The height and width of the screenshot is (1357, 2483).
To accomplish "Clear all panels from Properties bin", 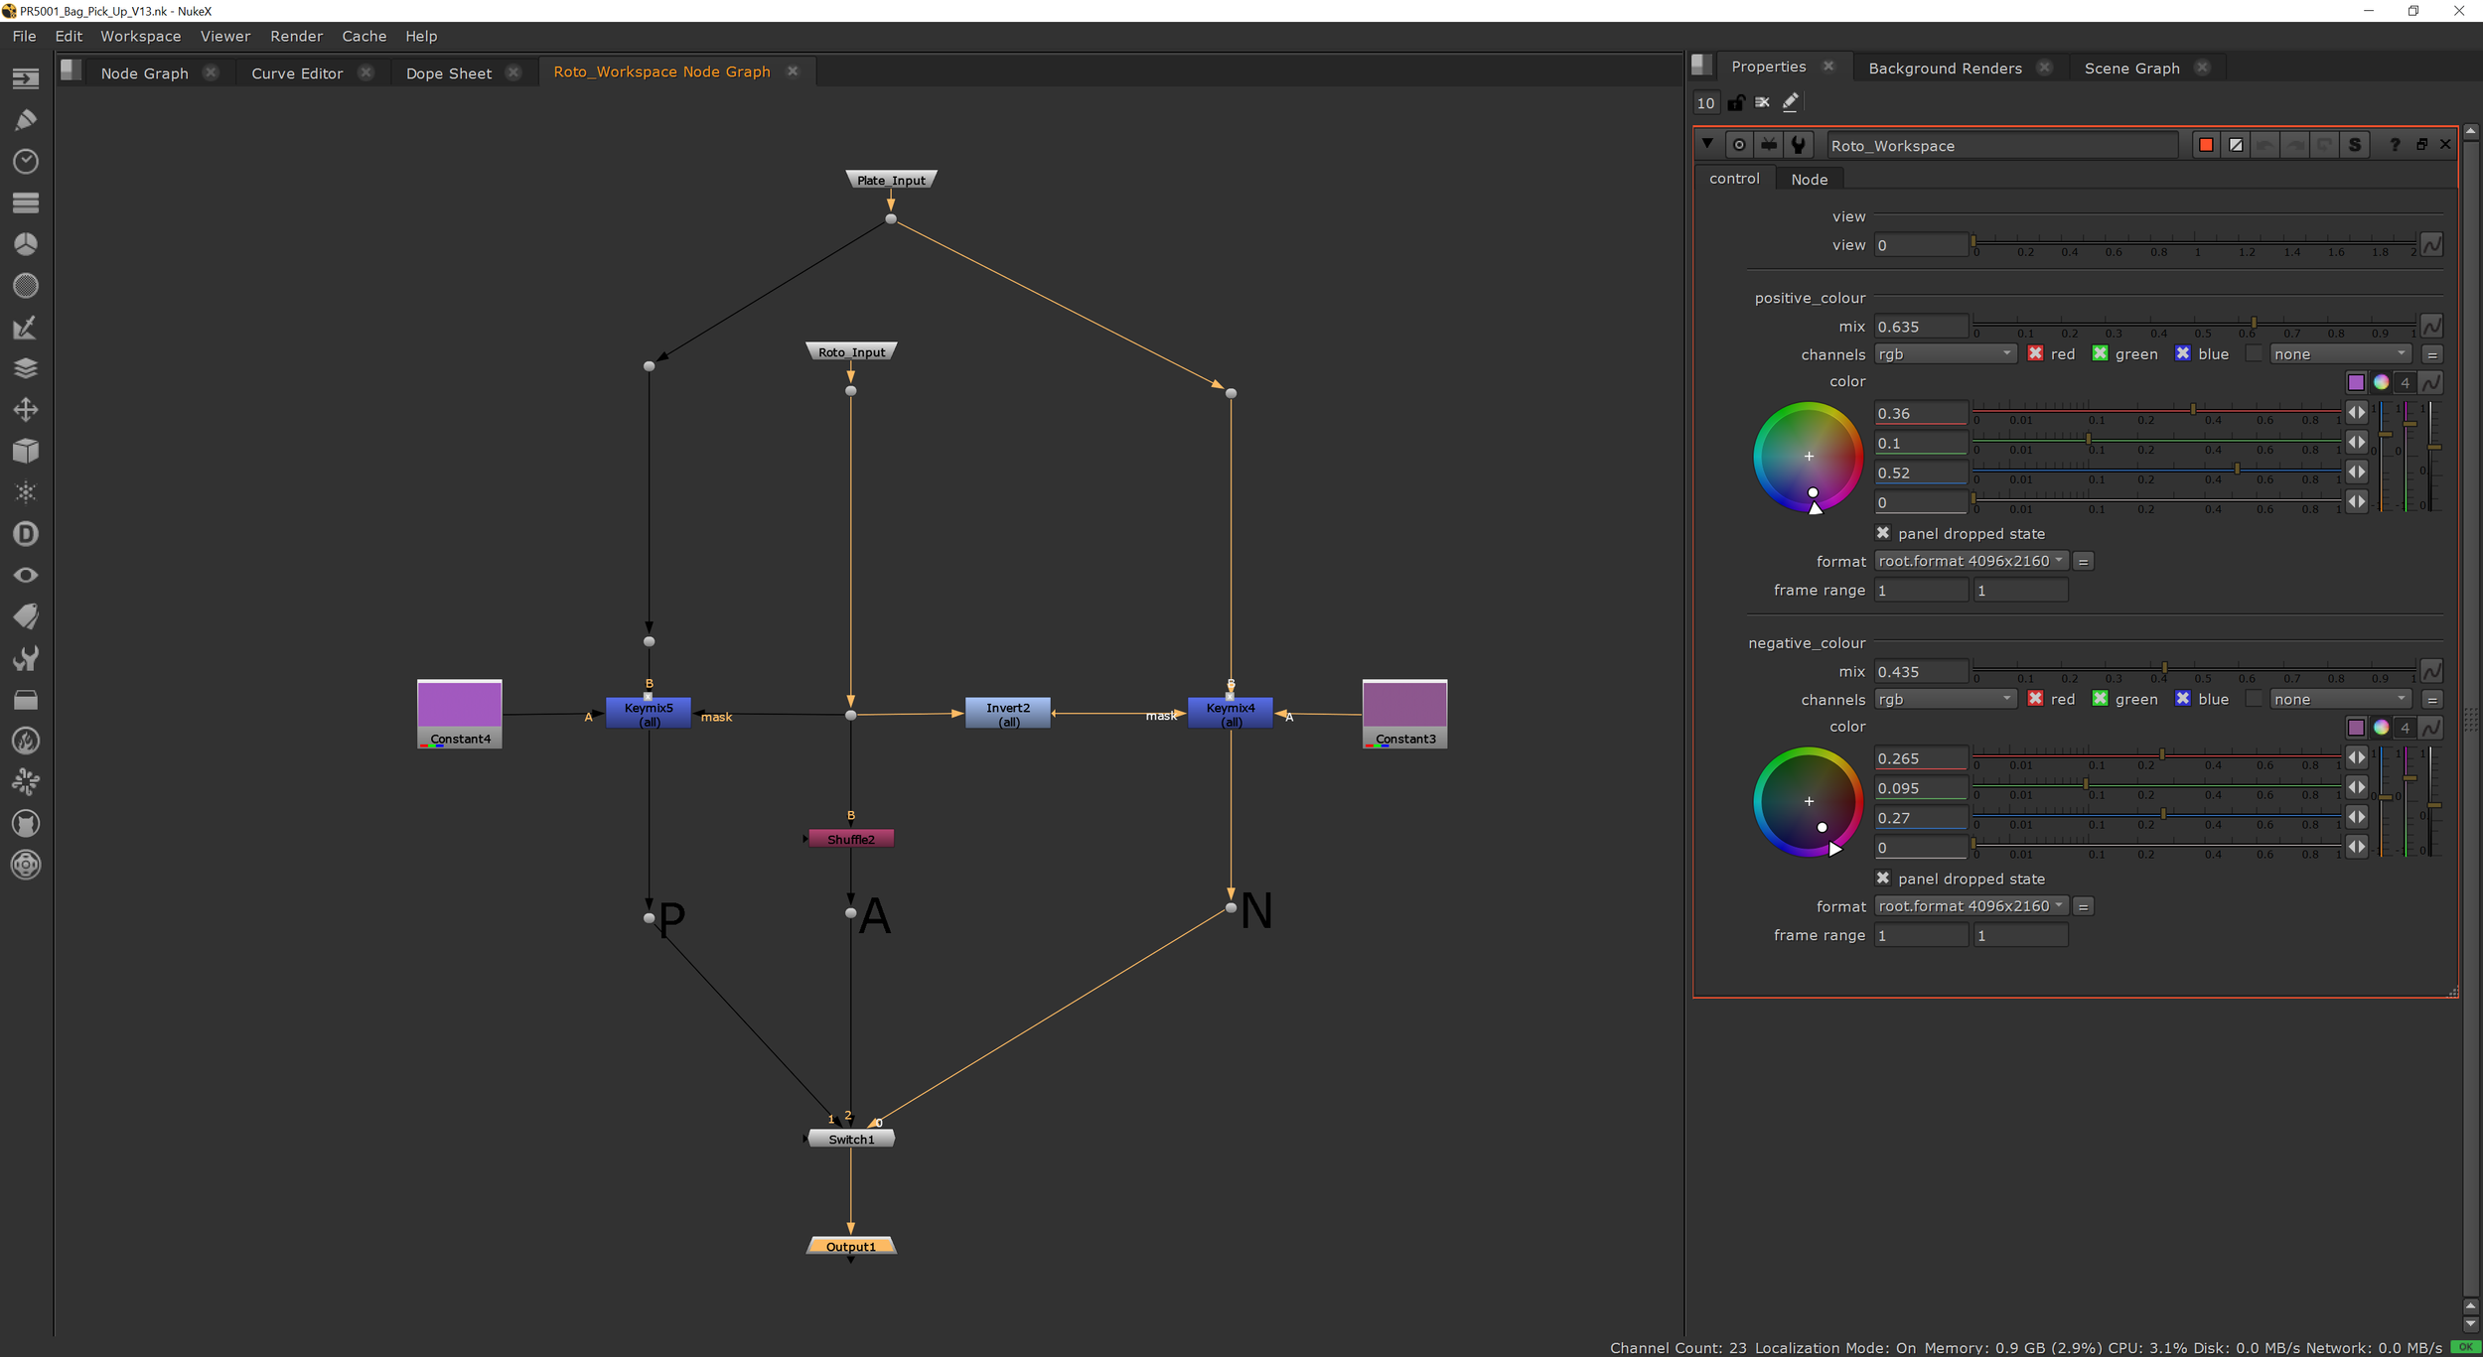I will pyautogui.click(x=1762, y=102).
